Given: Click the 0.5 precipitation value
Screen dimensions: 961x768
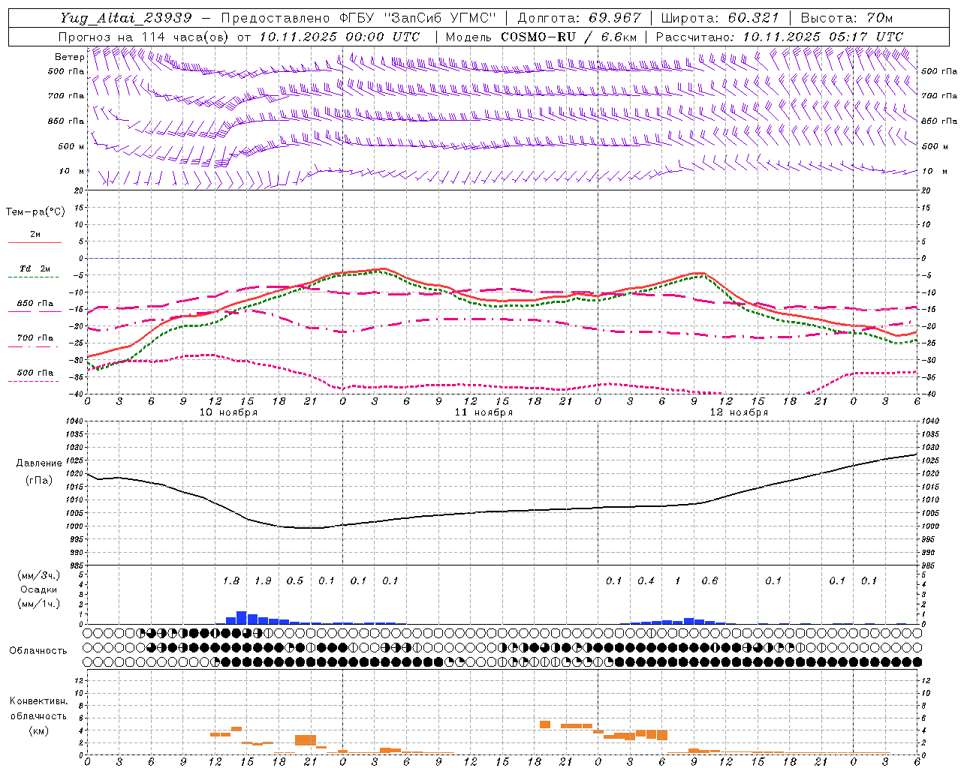Looking at the screenshot, I should coord(295,581).
